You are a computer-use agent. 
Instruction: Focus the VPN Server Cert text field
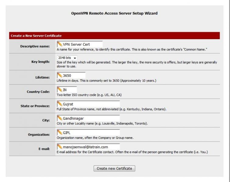tap(80, 44)
